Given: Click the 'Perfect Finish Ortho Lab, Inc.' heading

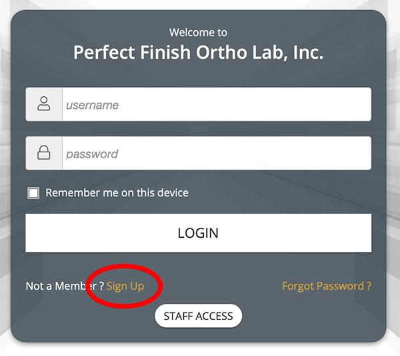Looking at the screenshot, I should [198, 53].
